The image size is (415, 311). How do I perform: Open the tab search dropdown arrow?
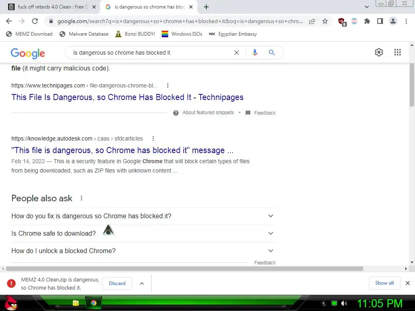[366, 7]
